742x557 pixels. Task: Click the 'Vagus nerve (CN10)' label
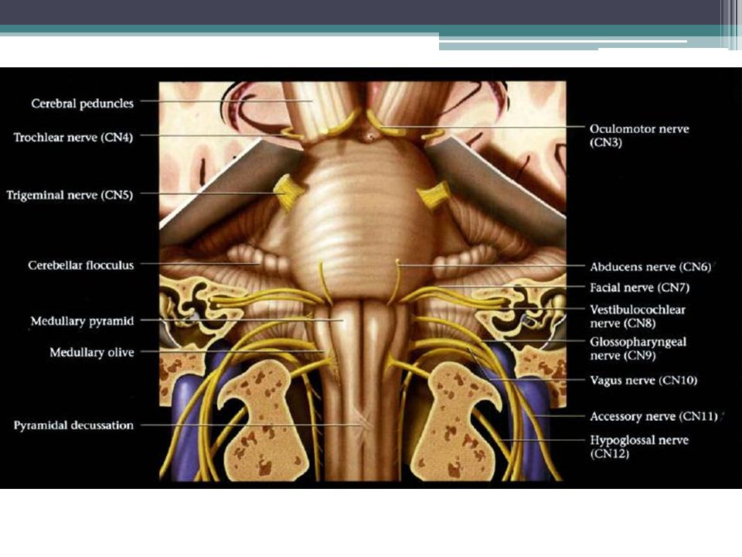pos(644,381)
